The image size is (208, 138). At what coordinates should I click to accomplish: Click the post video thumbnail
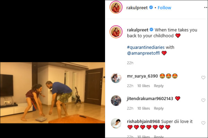coord(53,92)
